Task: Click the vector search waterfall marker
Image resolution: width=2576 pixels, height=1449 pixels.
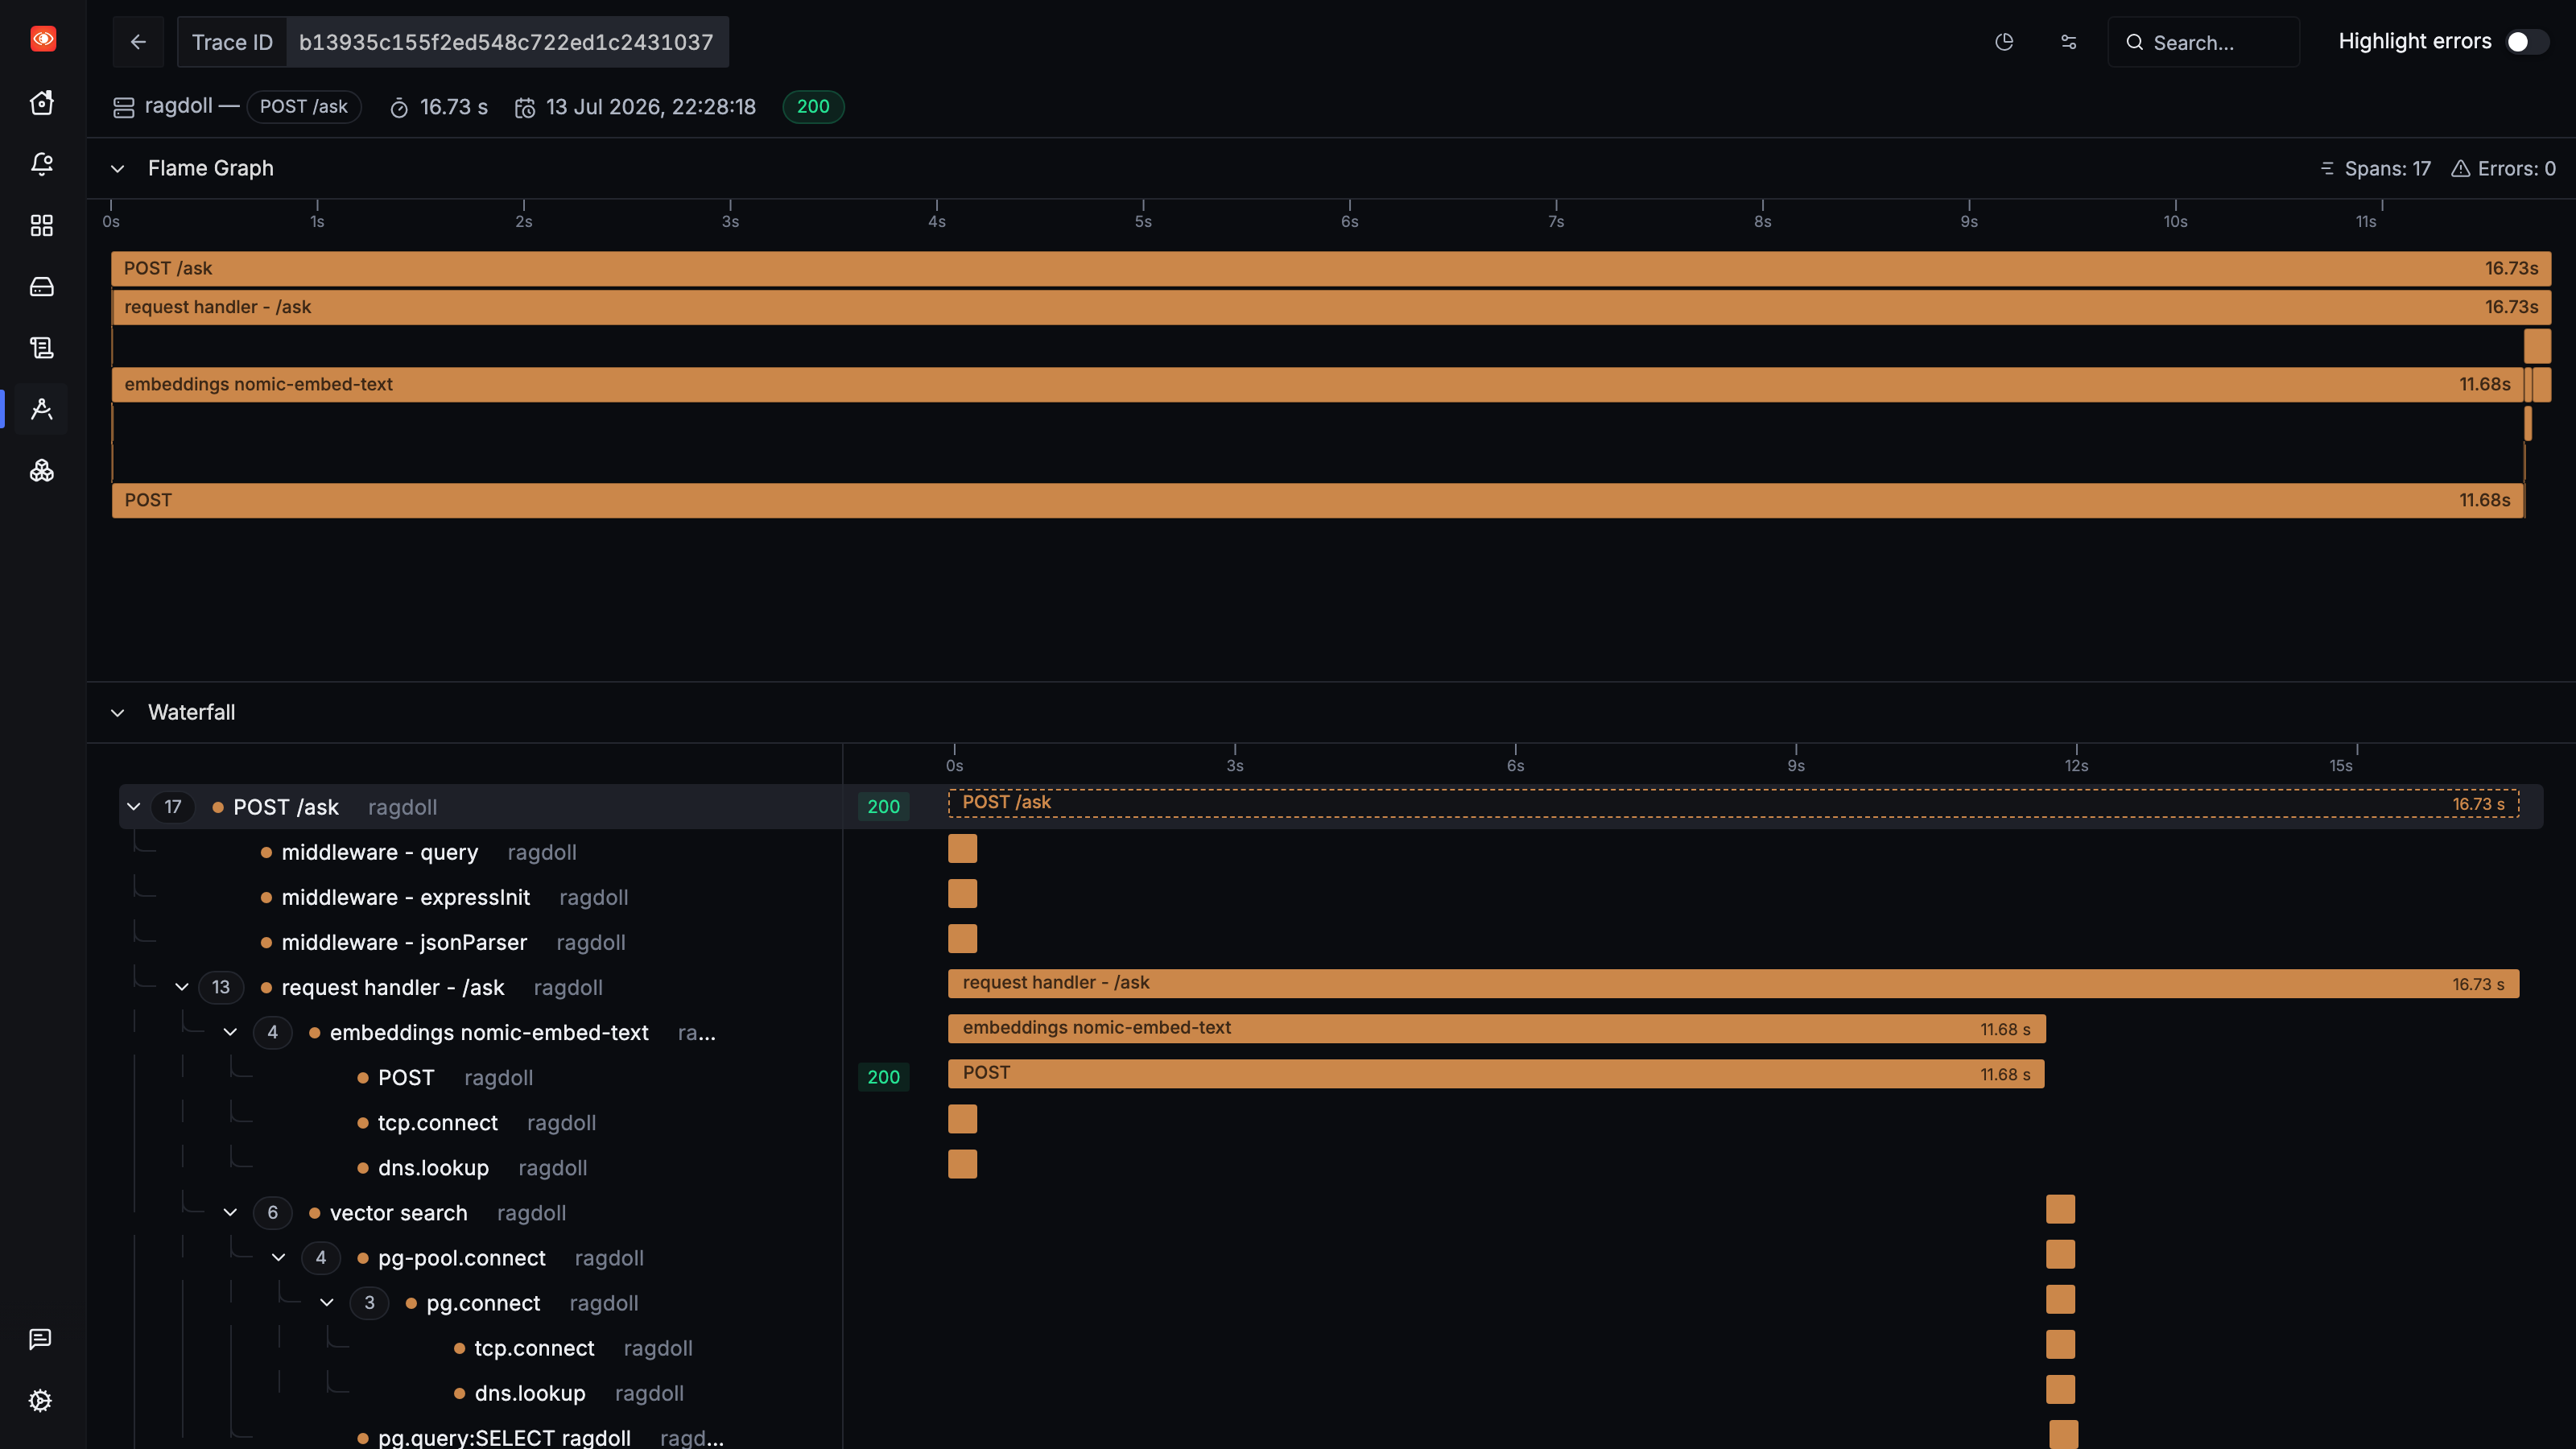Action: 2061,1209
